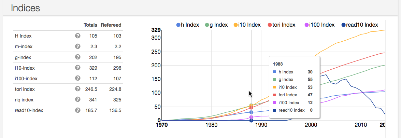Screen dimensions: 401x138
Task: Click the Indices section heading
Action: pos(26,8)
